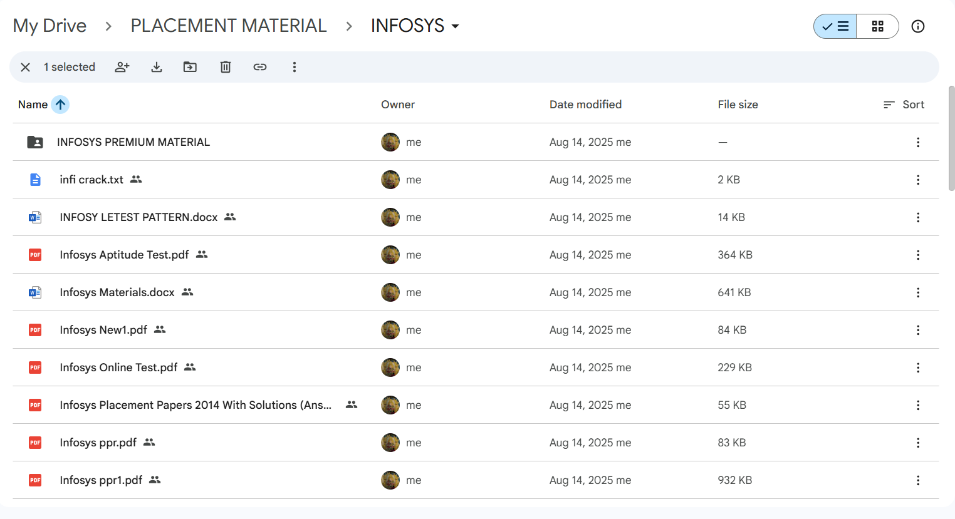
Task: Click the Share (add person) icon
Action: (x=122, y=67)
